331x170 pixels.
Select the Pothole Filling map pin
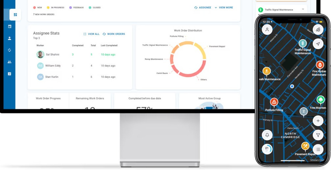coord(274,103)
